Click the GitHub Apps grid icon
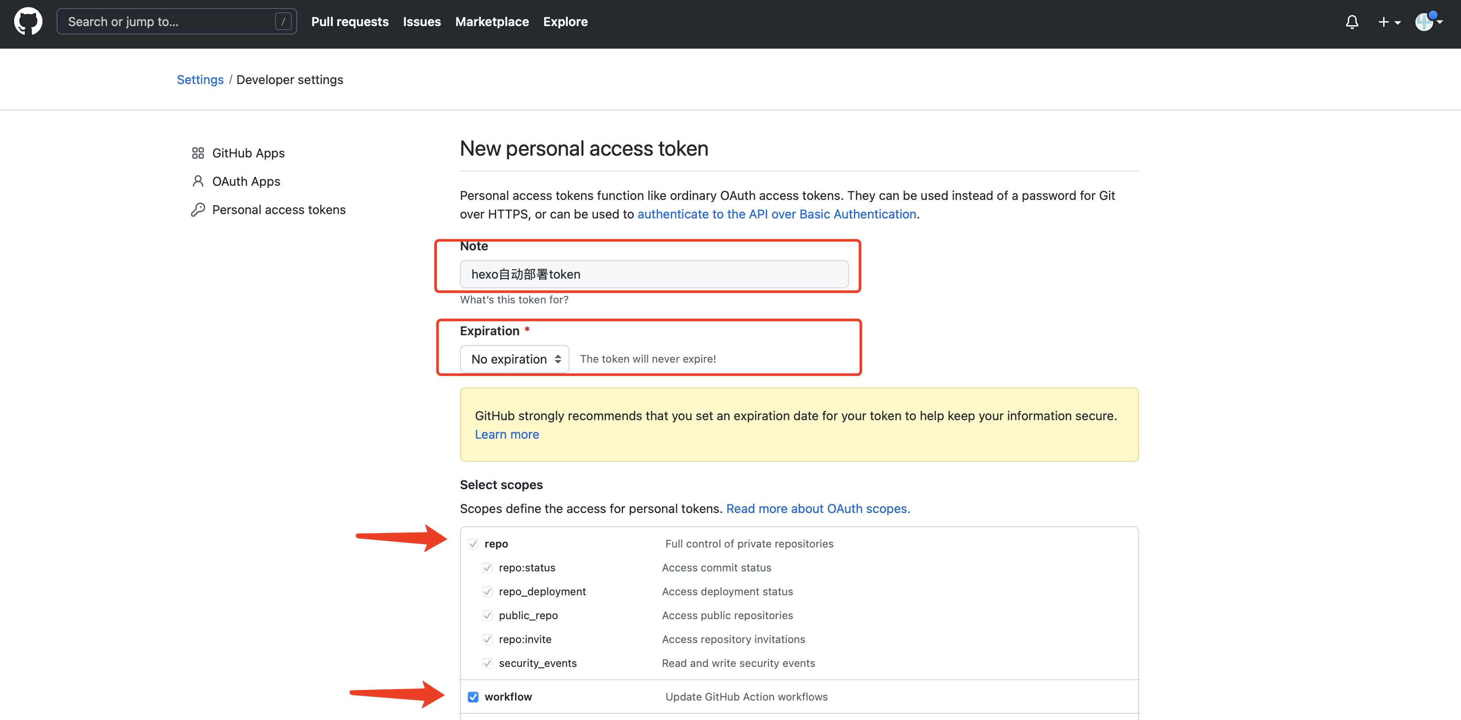This screenshot has height=720, width=1461. pyautogui.click(x=197, y=153)
